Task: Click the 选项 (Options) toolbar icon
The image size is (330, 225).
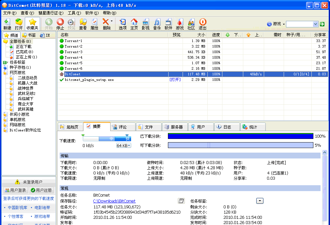Action: pyautogui.click(x=123, y=24)
